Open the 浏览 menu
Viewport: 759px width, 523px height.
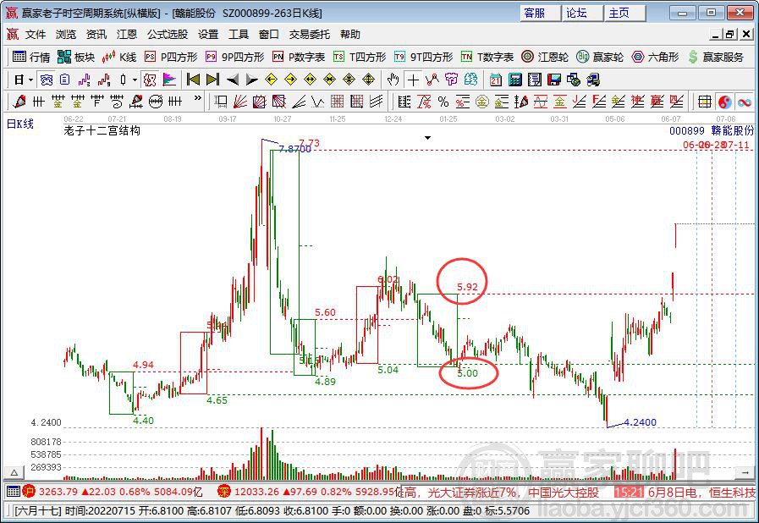click(66, 35)
